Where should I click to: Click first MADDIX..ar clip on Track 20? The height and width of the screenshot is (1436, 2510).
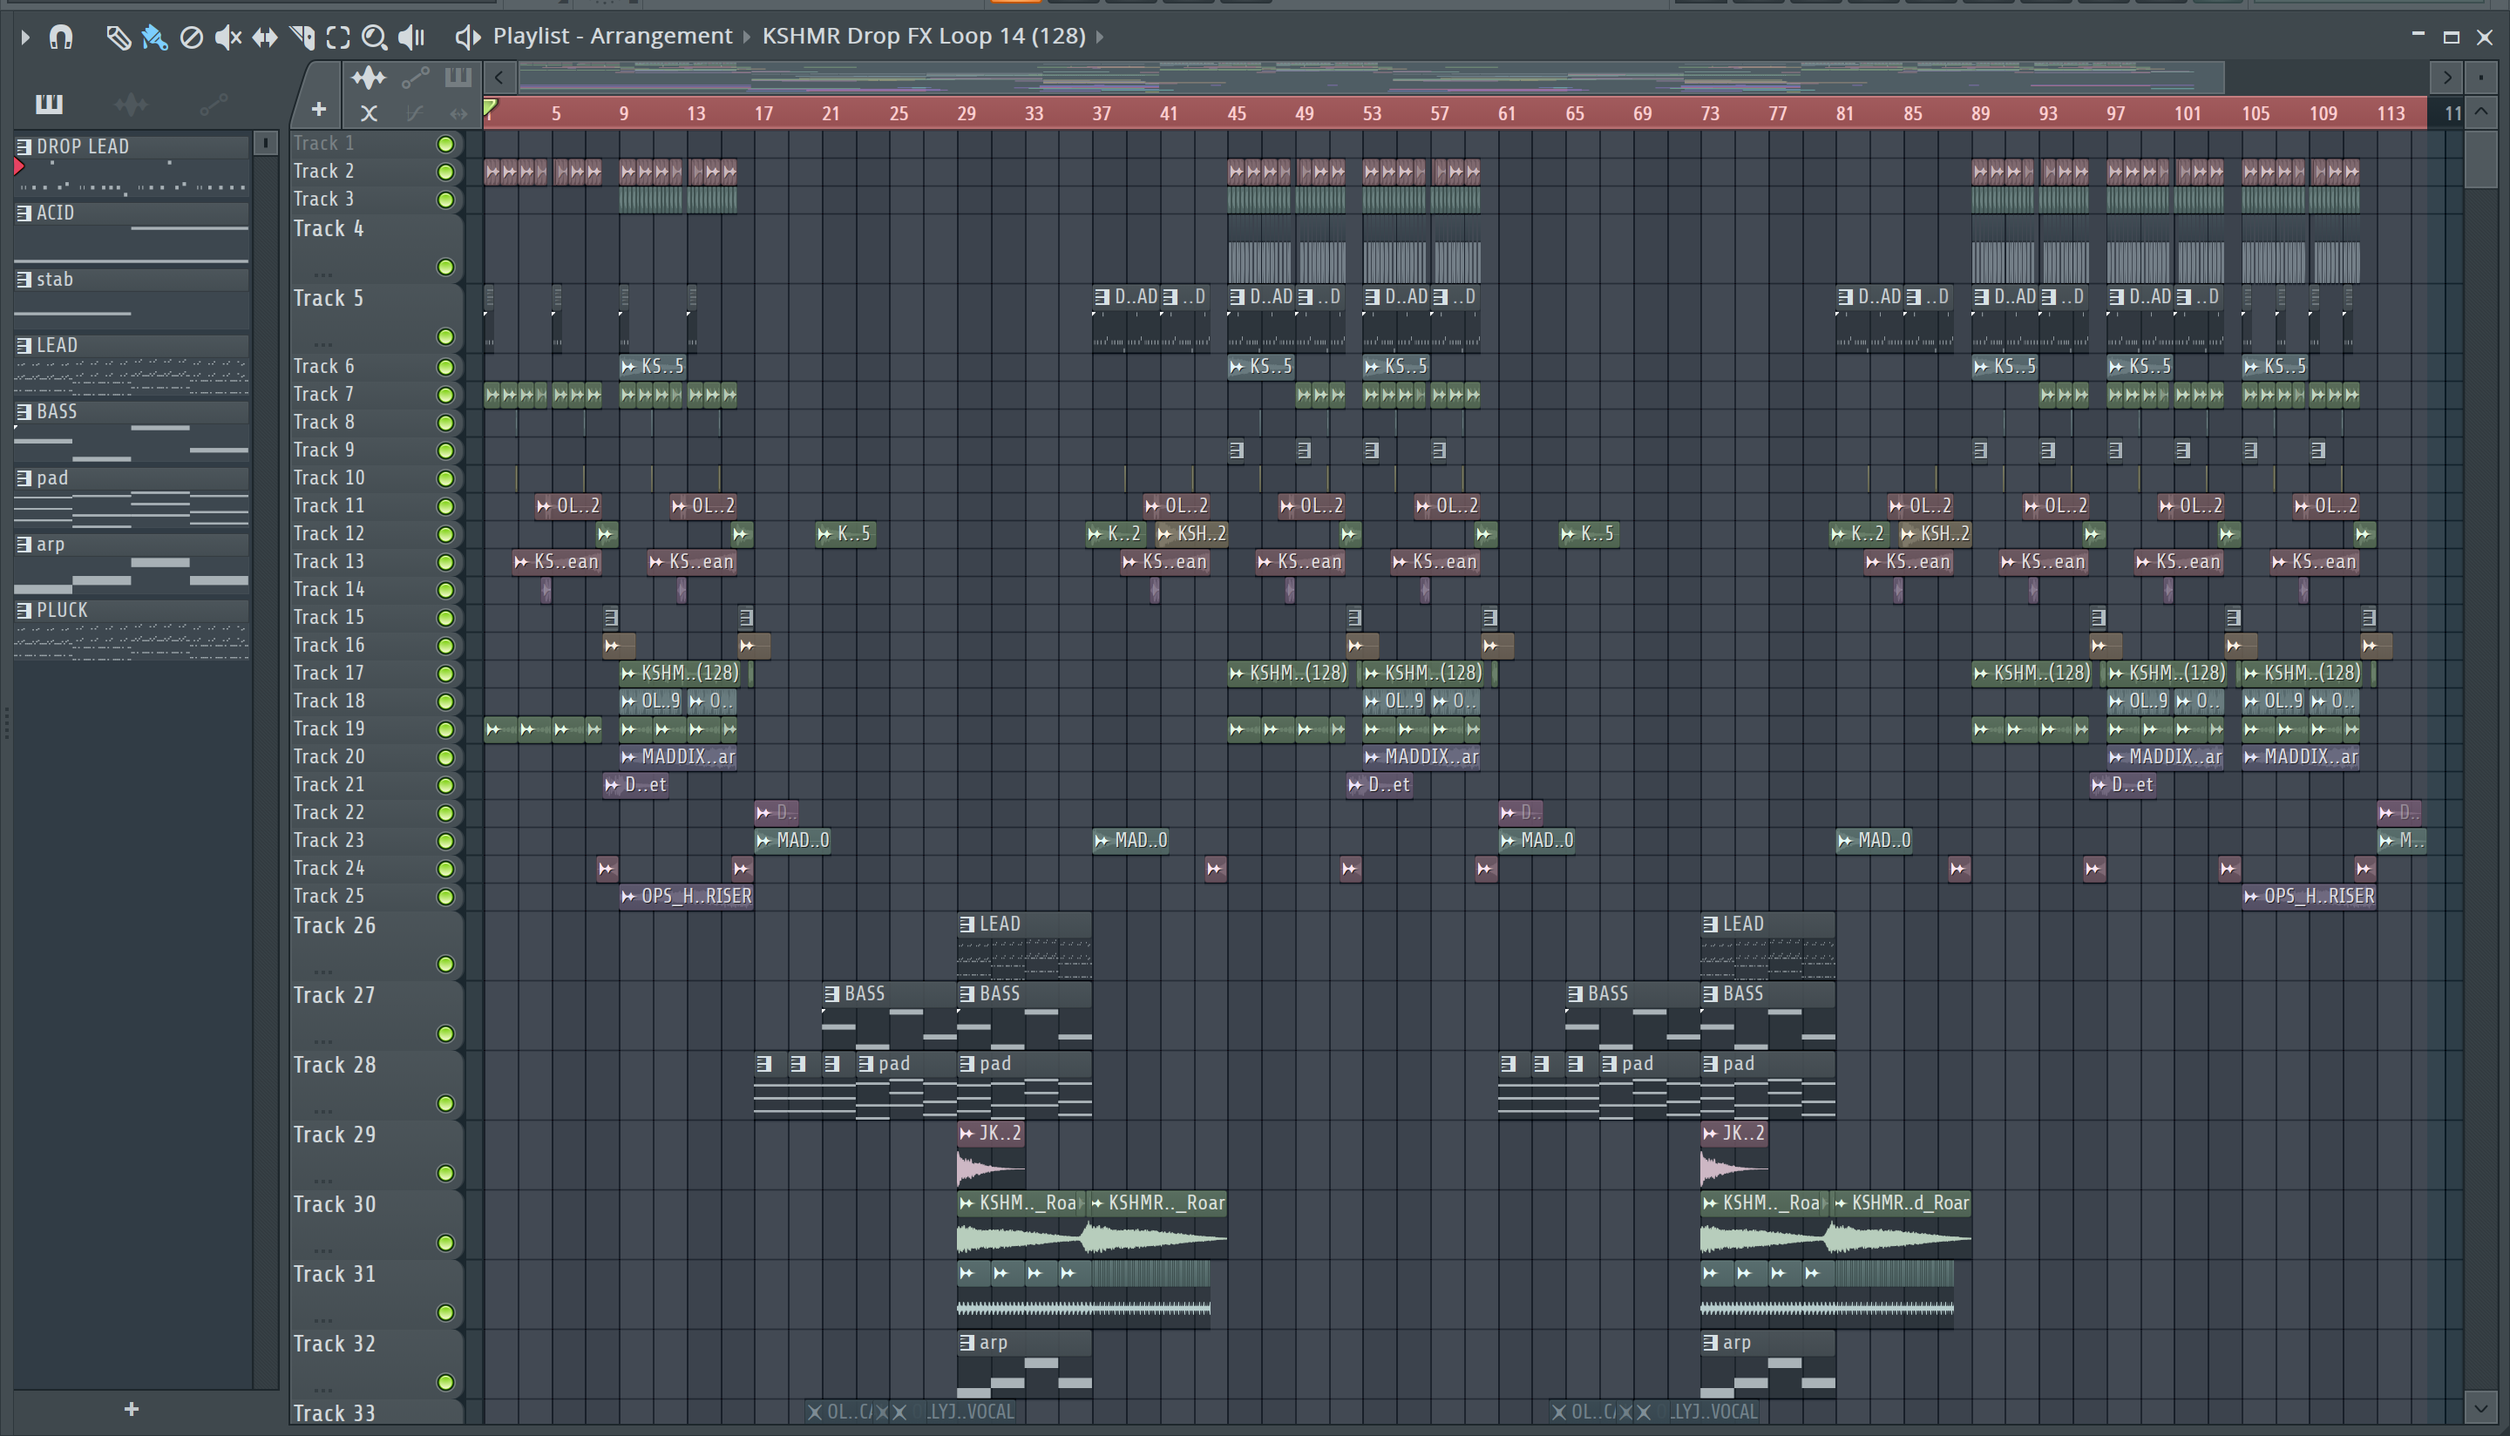click(x=677, y=757)
